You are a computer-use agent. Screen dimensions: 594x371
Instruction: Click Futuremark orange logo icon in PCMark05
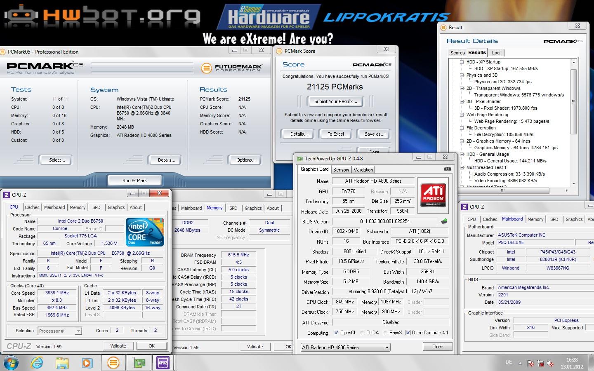pos(206,68)
